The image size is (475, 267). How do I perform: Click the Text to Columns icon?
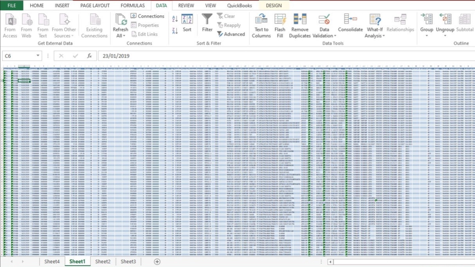point(261,20)
